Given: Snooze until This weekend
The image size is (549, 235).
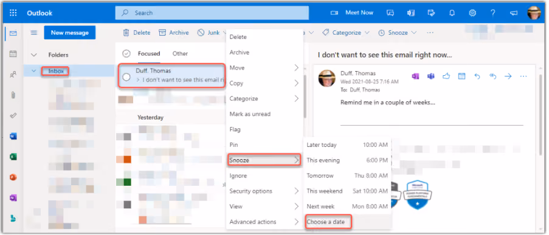Looking at the screenshot, I should point(347,191).
